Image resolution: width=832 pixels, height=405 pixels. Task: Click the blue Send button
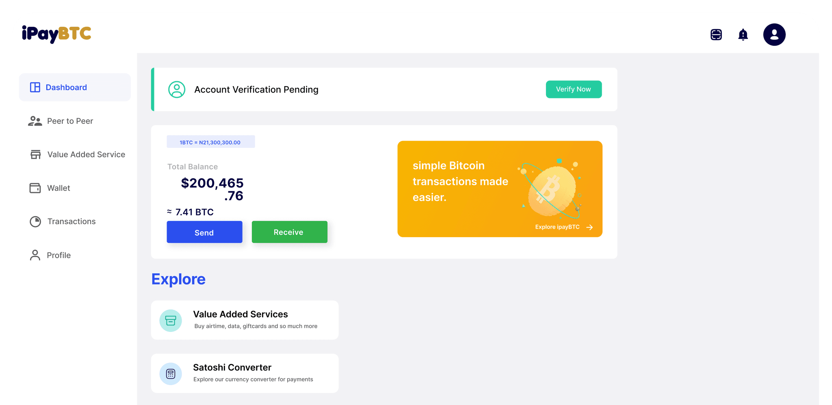[x=204, y=232]
